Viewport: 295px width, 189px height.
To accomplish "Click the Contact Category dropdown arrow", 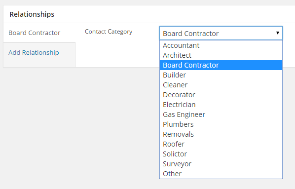I will (x=278, y=33).
